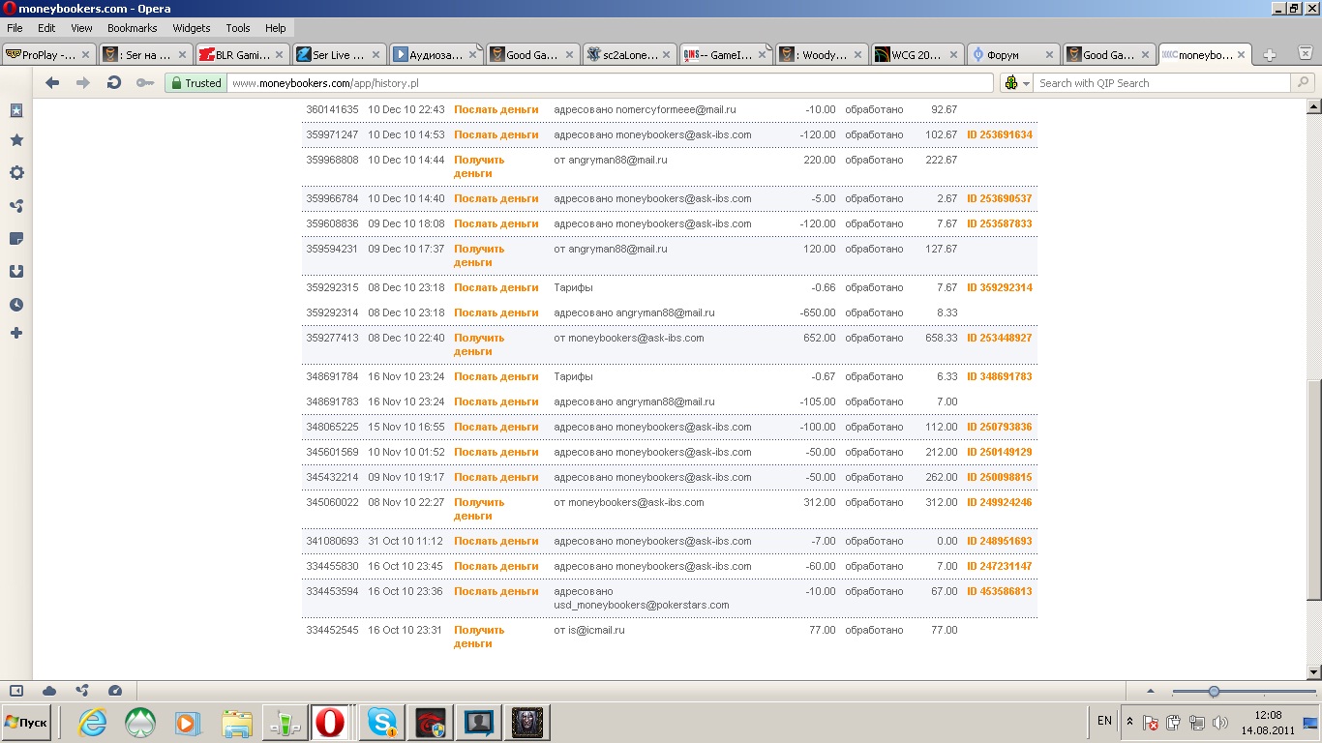The image size is (1322, 743).
Task: Click the Search with QIP Search field
Action: (1163, 83)
